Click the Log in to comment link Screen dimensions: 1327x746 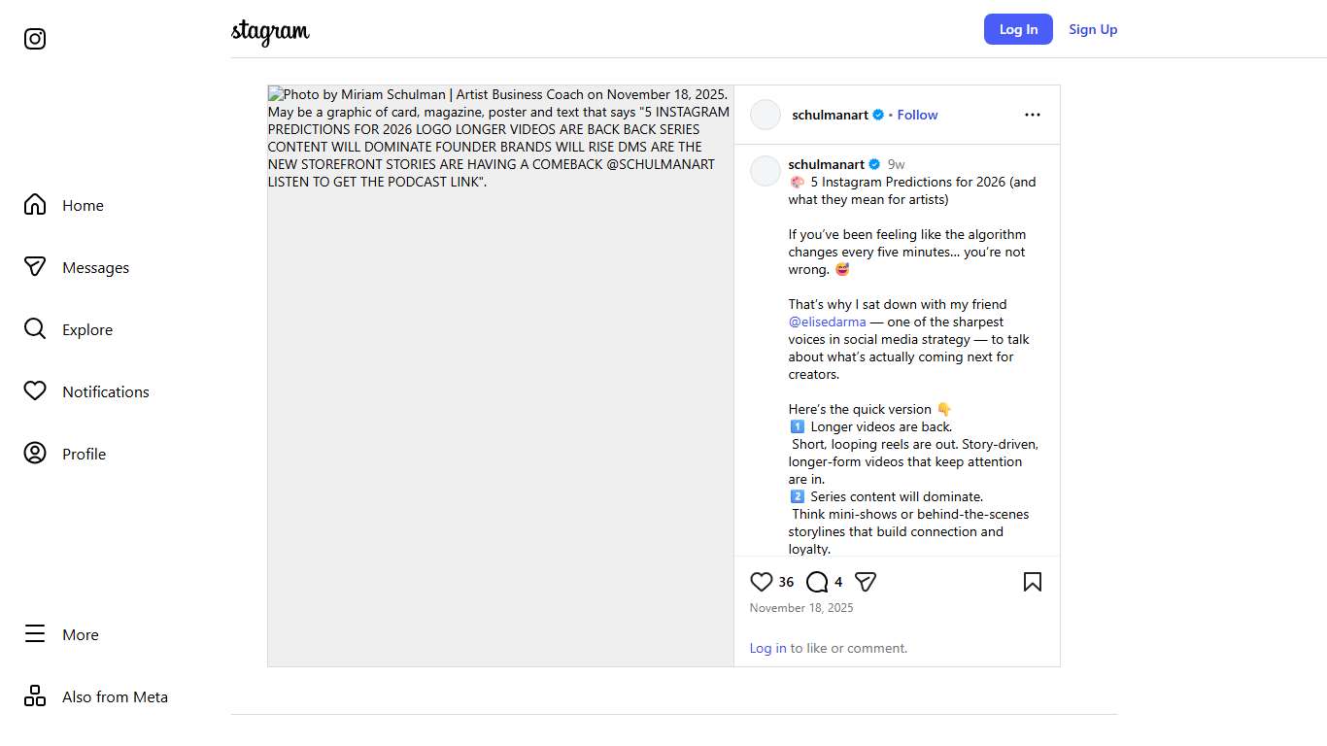(x=767, y=648)
